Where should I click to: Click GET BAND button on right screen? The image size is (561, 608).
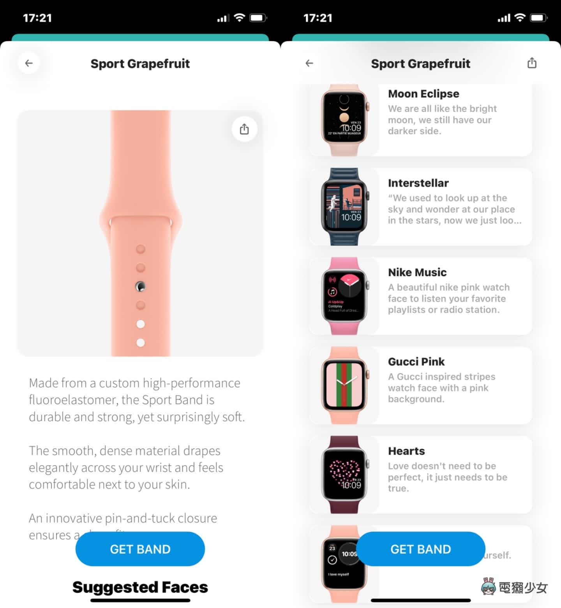click(x=421, y=549)
